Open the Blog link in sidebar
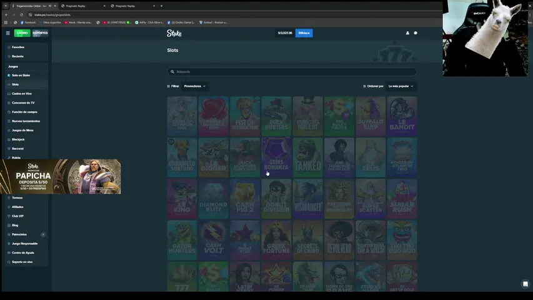533x300 pixels. (26, 225)
